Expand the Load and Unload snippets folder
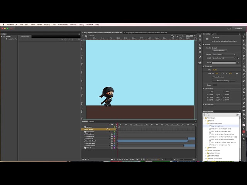This screenshot has height=185, width=247. [x=206, y=150]
